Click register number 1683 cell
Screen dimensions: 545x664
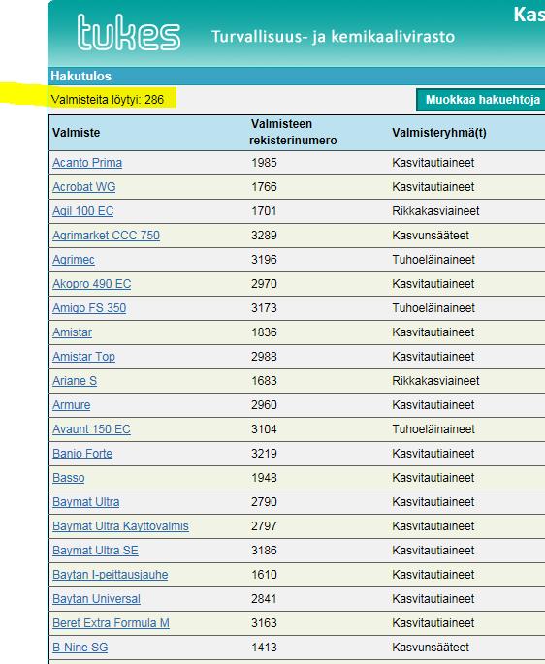click(x=264, y=381)
